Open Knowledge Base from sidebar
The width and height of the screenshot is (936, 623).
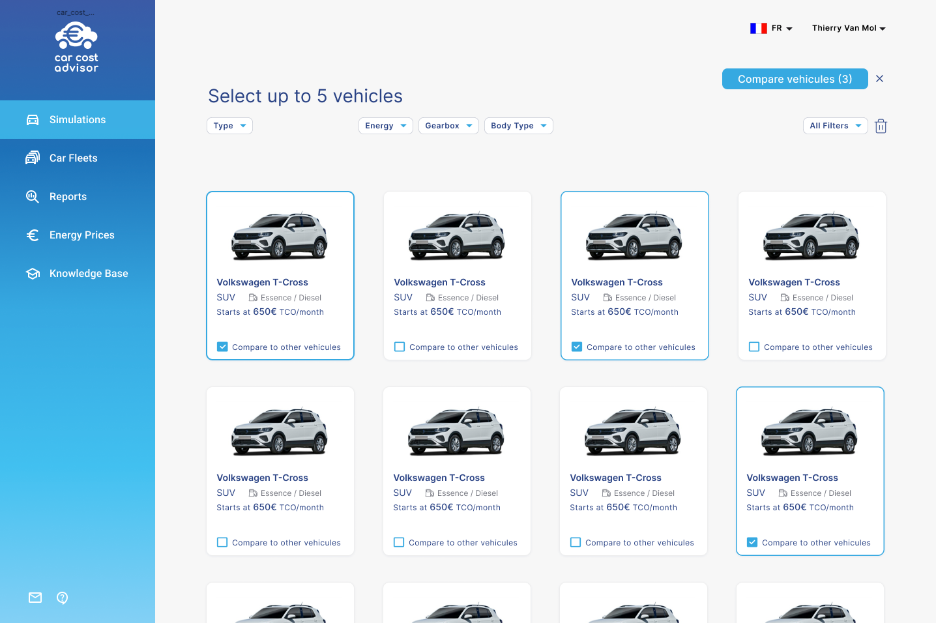point(78,274)
